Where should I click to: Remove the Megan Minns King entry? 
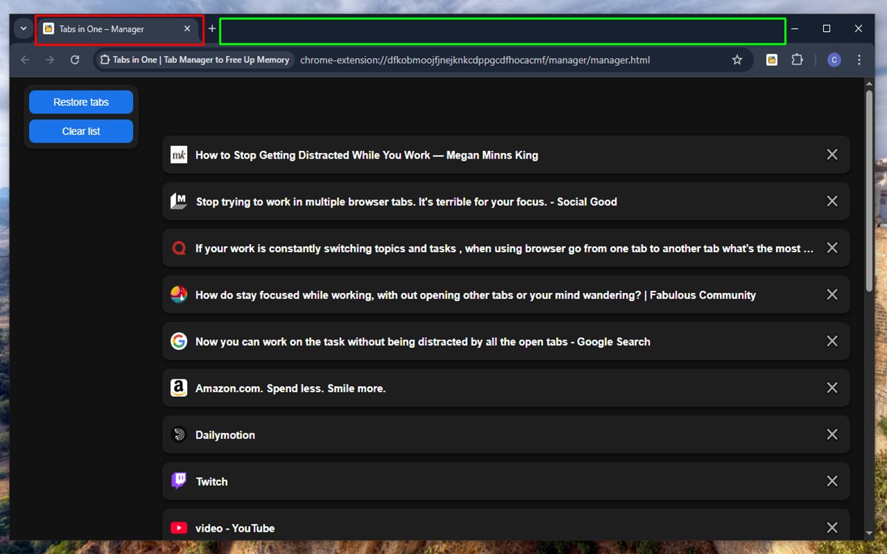point(832,154)
